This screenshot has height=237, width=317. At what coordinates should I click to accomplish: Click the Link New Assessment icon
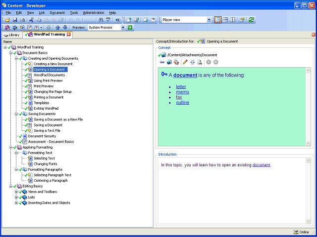[30, 28]
